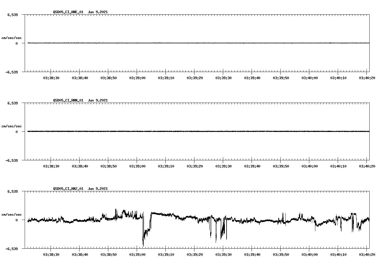Pick the 03:39:10 time label under HNZ plot
This screenshot has height=265, width=390.
(166, 254)
